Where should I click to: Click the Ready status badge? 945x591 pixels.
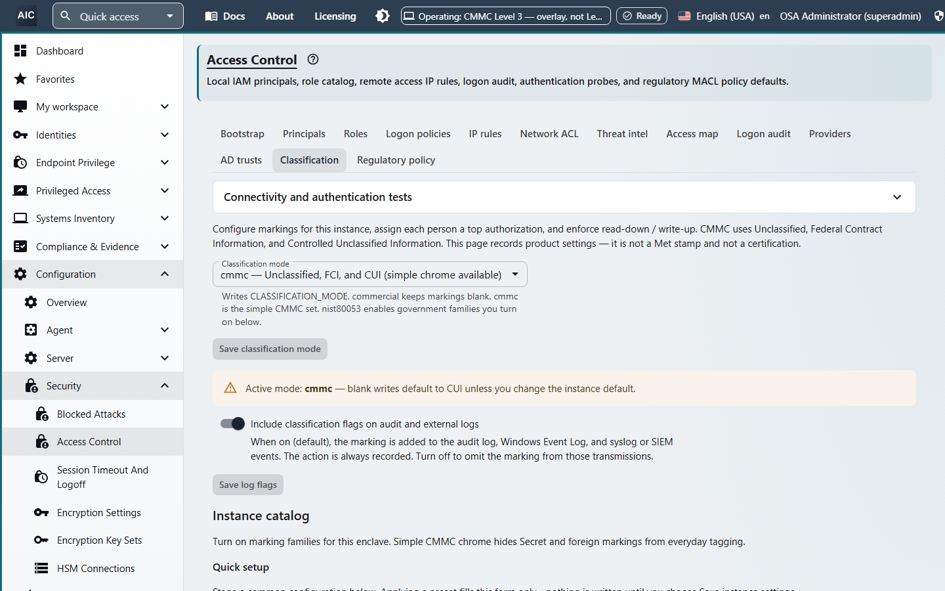coord(642,16)
